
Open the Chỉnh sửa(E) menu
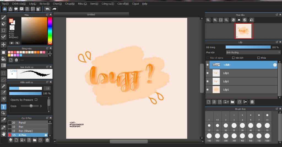(x=19, y=4)
